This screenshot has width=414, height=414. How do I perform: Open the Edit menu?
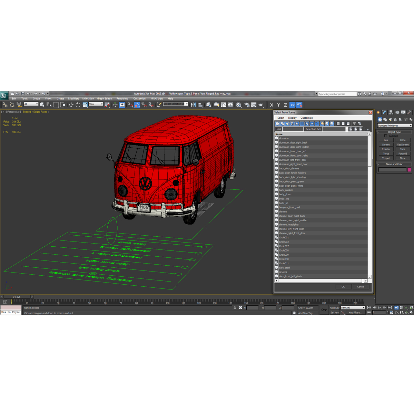point(14,99)
